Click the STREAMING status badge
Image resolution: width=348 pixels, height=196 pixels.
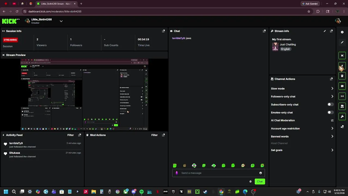tap(10, 40)
